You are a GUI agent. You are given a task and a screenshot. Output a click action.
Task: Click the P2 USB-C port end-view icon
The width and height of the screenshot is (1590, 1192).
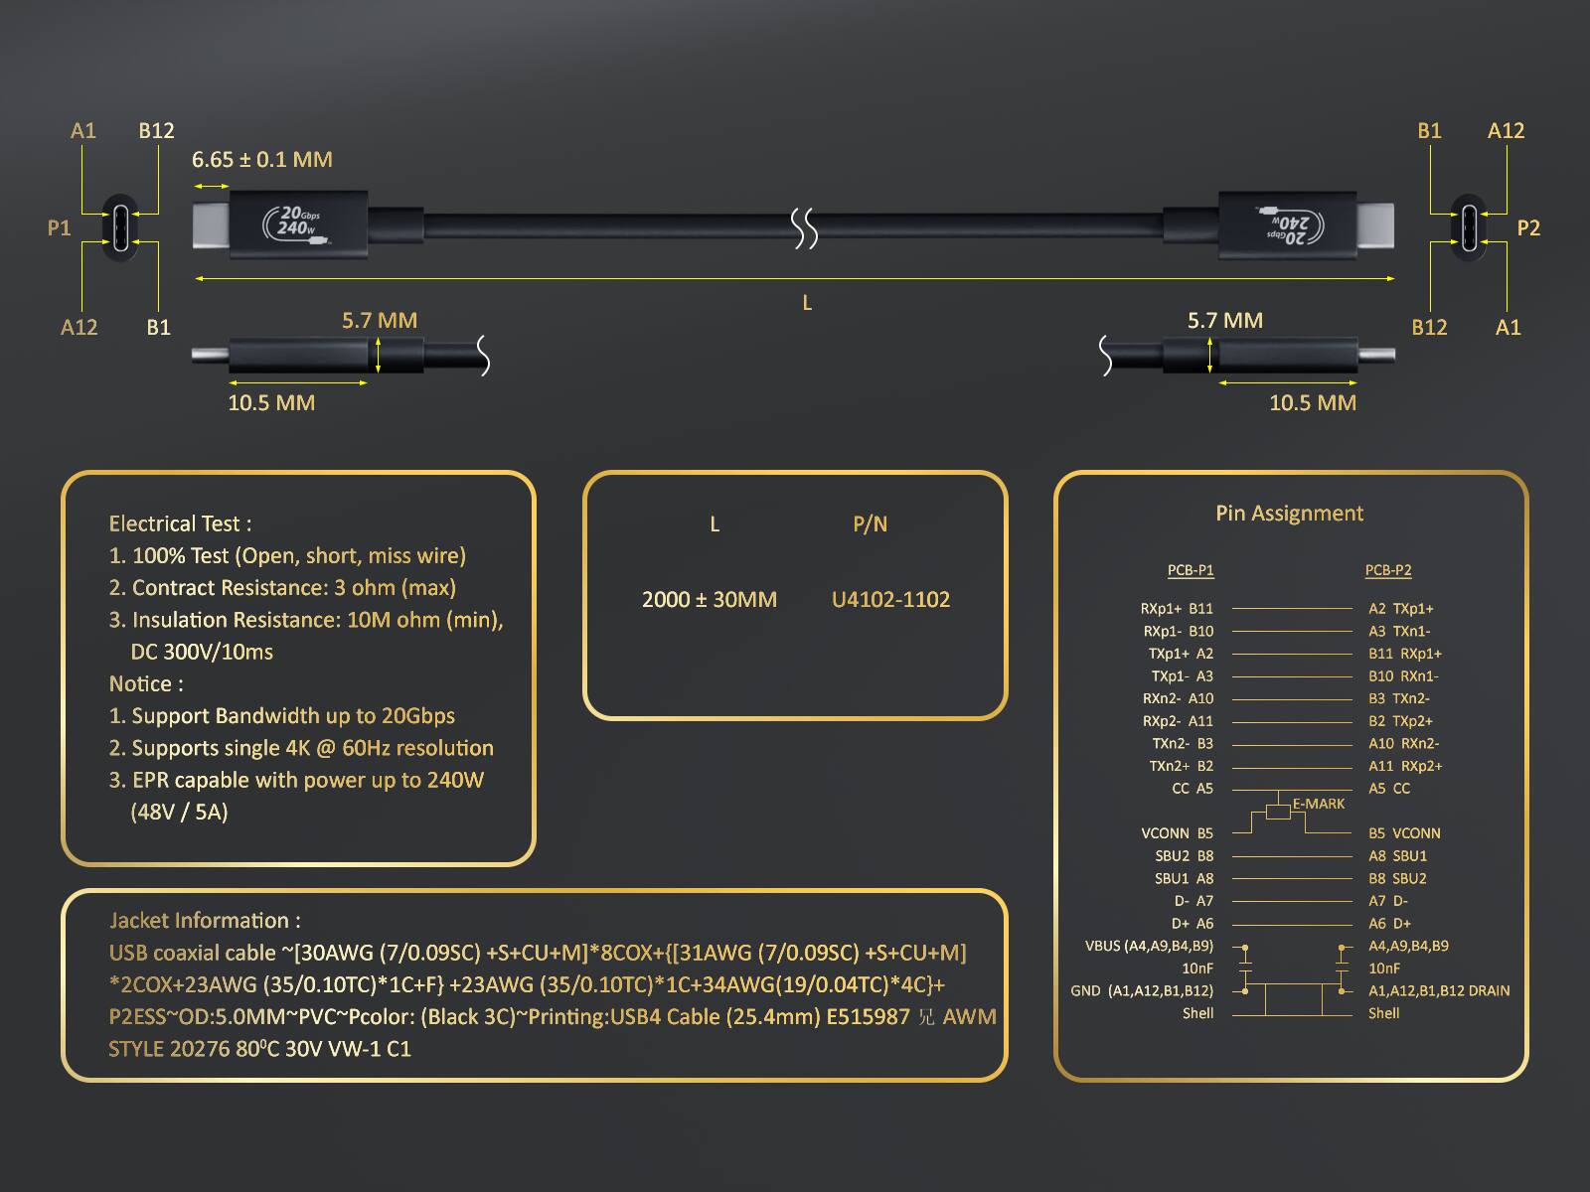[x=1468, y=227]
